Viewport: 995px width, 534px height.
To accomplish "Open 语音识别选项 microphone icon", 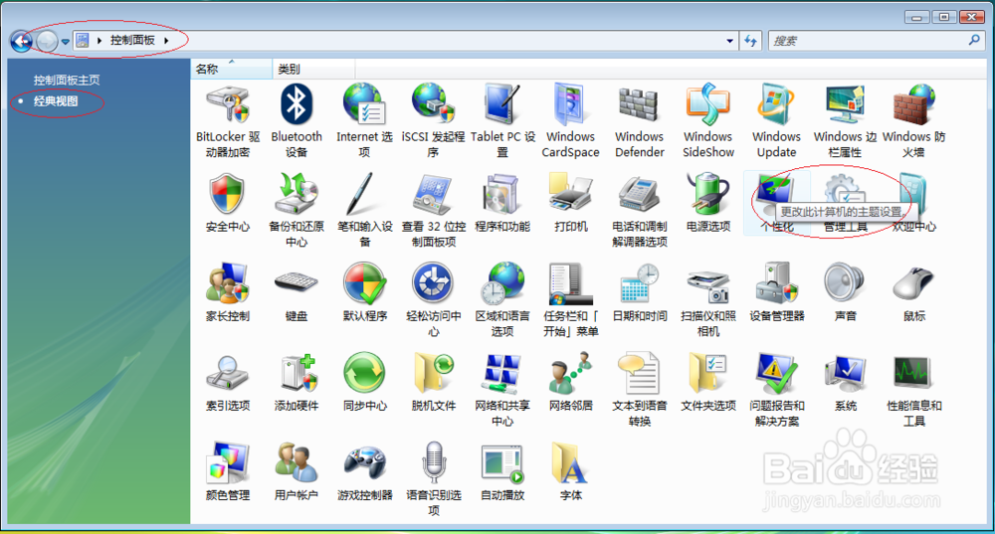I will (434, 463).
